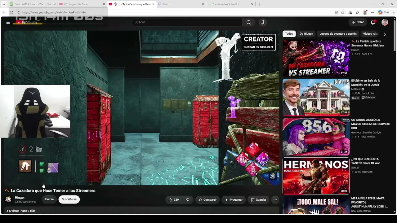Open the Hiugen channel name link
Viewport: 397px width, 223px height.
(20, 198)
